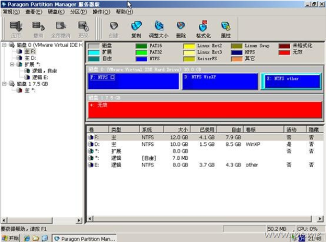This screenshot has width=327, height=242.
Task: Click the Windows Start (开始) button
Action: (10, 238)
